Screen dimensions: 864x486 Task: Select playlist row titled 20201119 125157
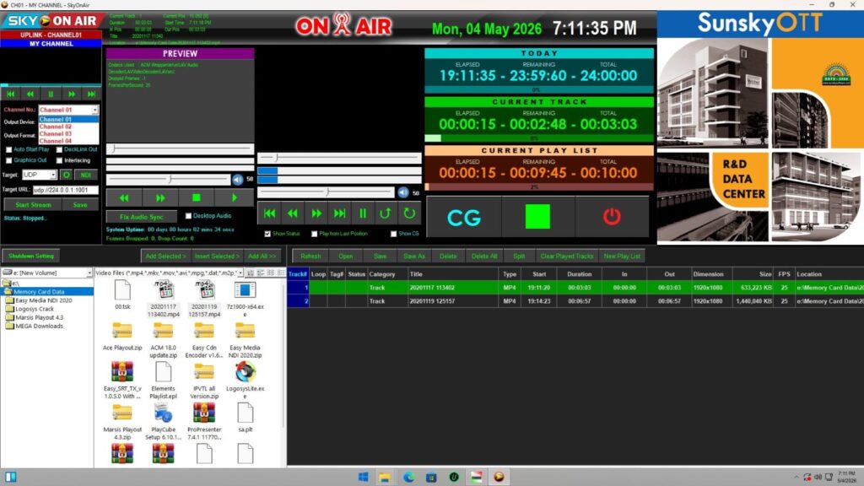(x=575, y=301)
